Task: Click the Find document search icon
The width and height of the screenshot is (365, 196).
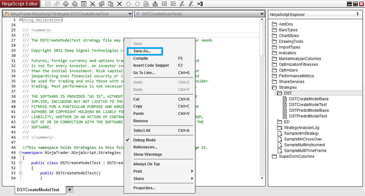Action: [x=146, y=4]
